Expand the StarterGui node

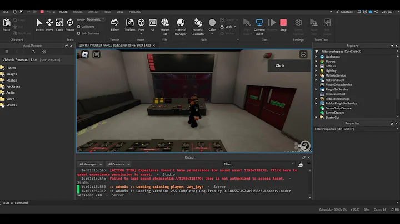coord(316,118)
